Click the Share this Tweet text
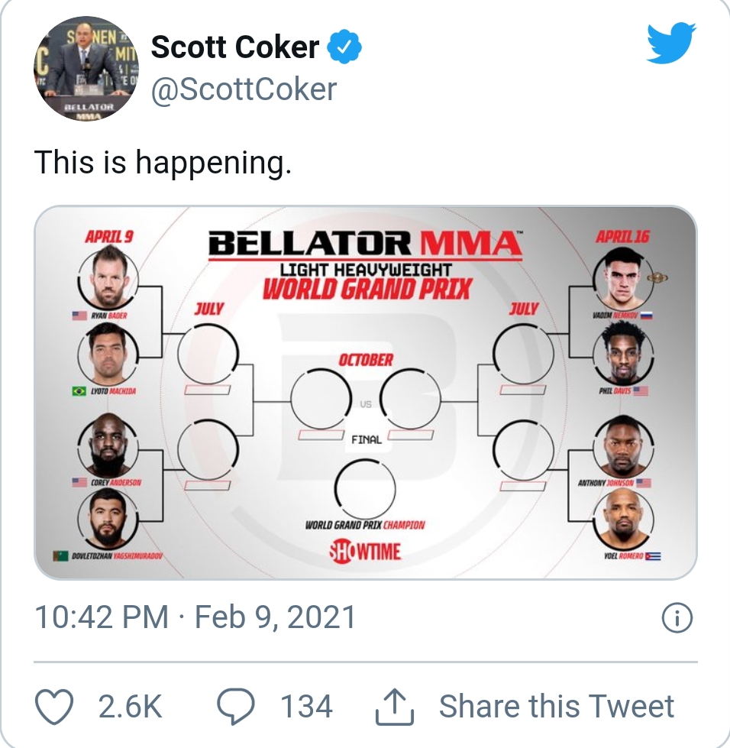730x748 pixels. click(x=557, y=706)
